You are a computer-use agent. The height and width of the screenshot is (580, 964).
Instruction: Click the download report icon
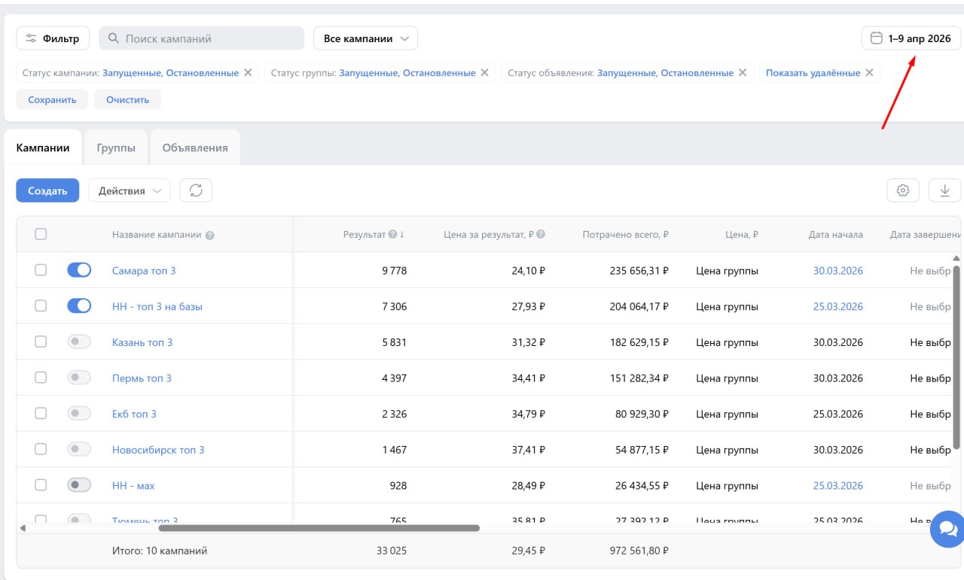click(x=944, y=190)
